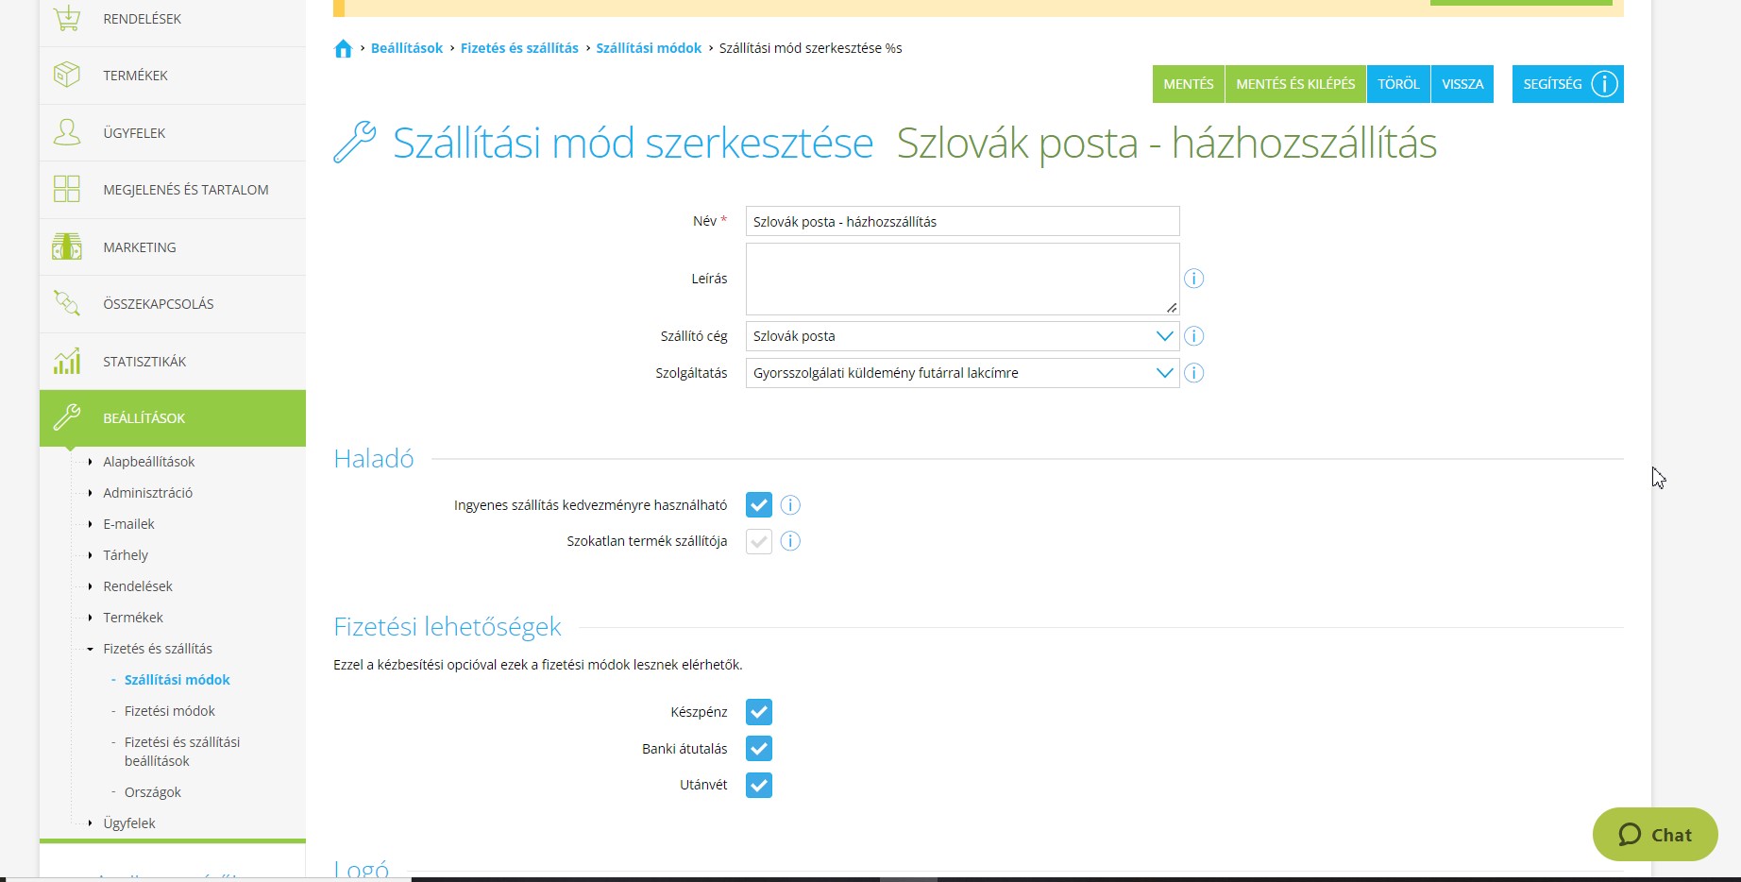
Task: Follow Szállítási módok breadcrumb link
Action: click(x=649, y=48)
